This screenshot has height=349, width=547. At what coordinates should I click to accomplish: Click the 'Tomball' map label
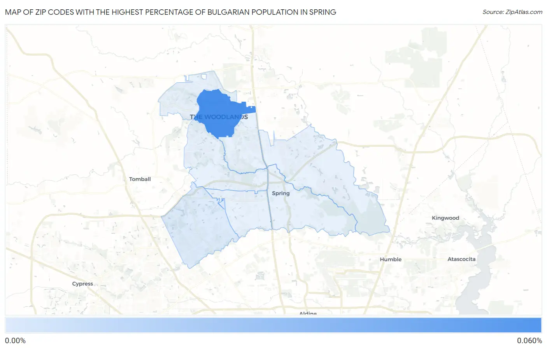140,179
